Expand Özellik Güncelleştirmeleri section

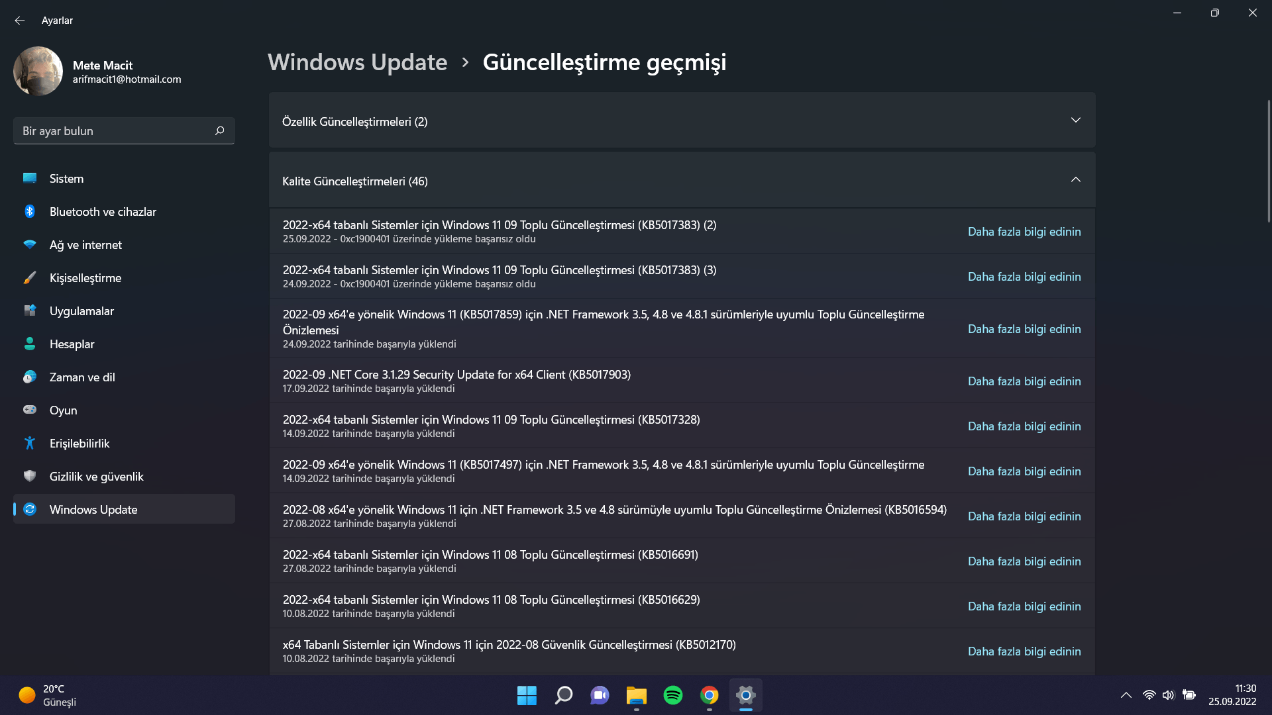(x=1075, y=120)
